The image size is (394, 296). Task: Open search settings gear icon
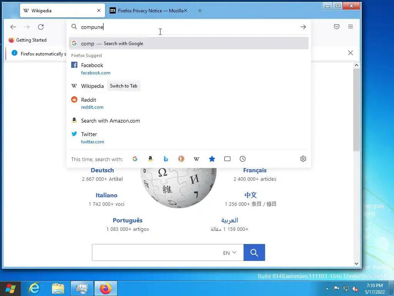[x=303, y=159]
